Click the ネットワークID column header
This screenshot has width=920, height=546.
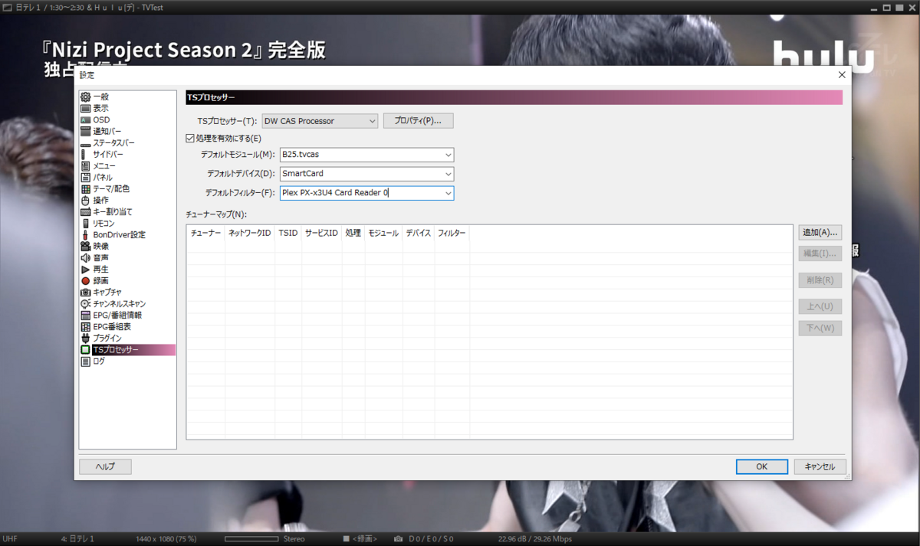(x=250, y=233)
